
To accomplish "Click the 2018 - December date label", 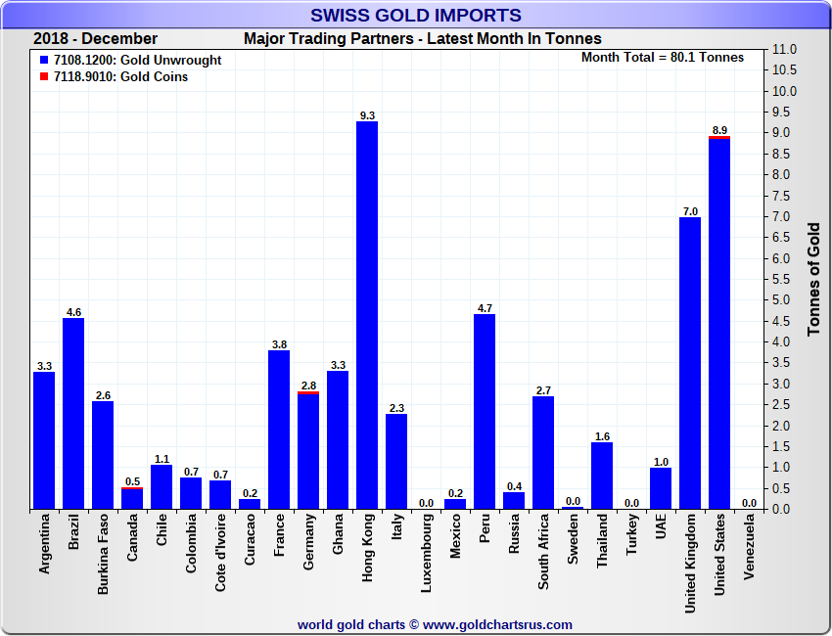I will 95,39.
